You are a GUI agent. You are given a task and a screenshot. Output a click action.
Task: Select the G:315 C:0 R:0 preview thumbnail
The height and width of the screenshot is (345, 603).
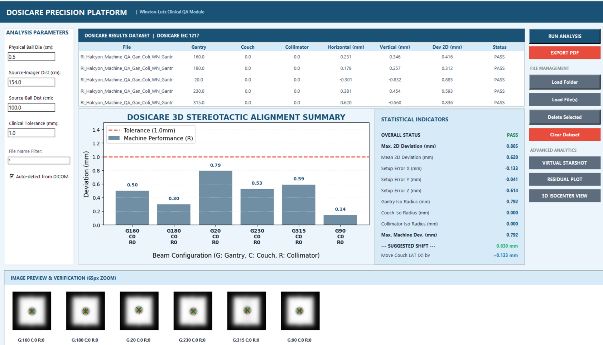click(247, 311)
